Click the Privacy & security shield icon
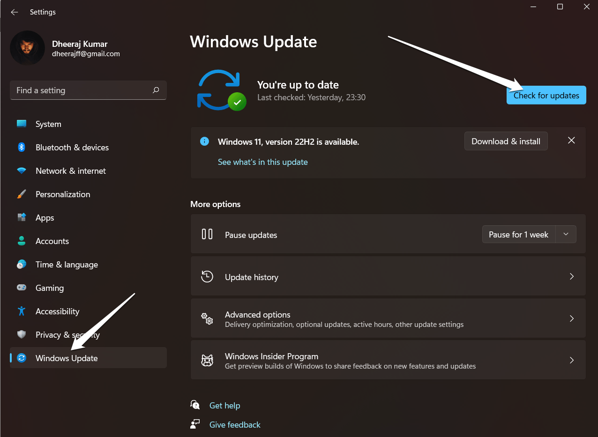Viewport: 598px width, 437px height. click(22, 334)
